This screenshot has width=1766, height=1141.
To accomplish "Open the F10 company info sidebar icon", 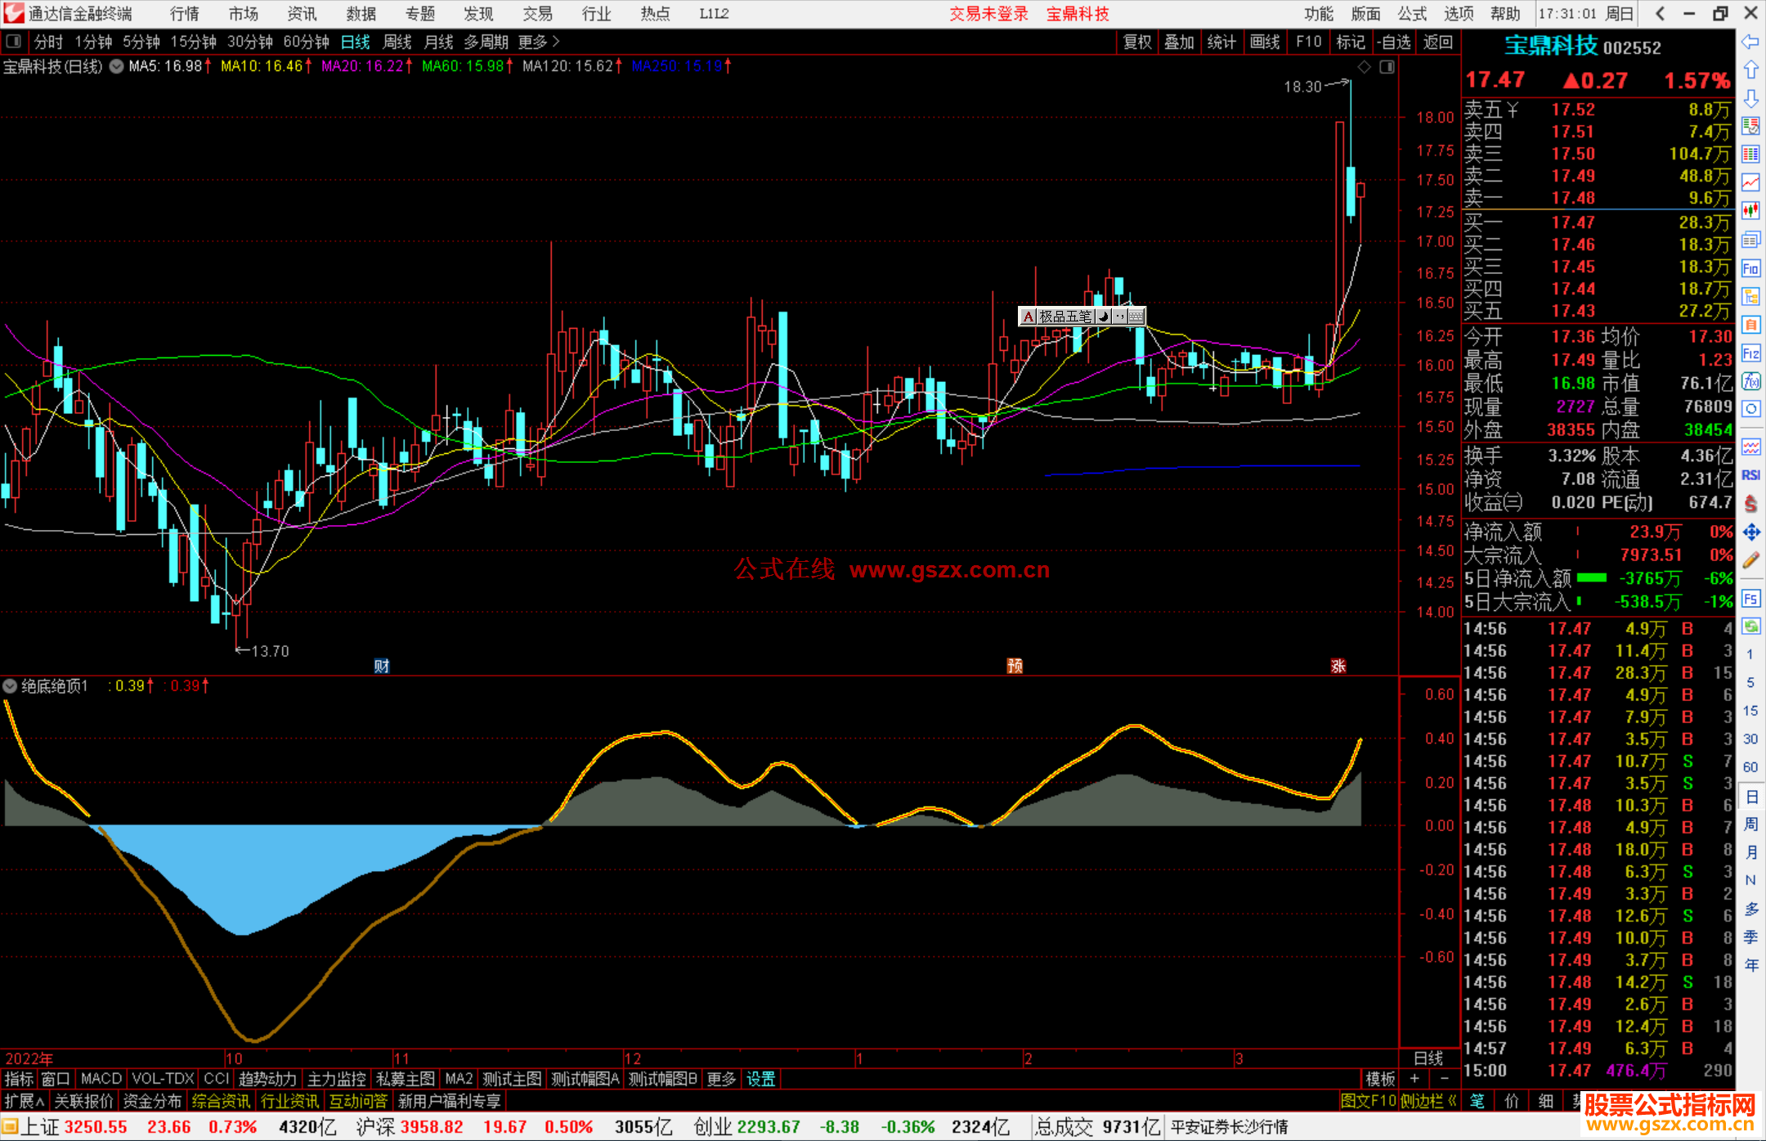I will pyautogui.click(x=1750, y=268).
